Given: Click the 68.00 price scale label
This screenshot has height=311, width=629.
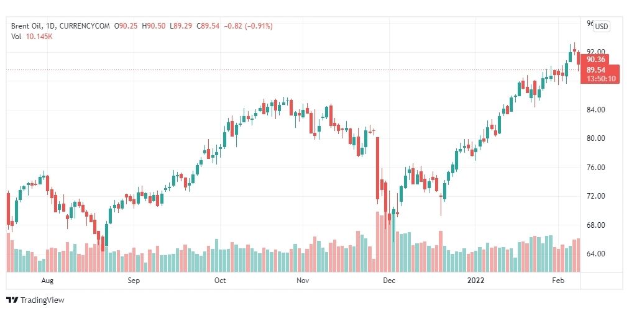Looking at the screenshot, I should [x=595, y=225].
